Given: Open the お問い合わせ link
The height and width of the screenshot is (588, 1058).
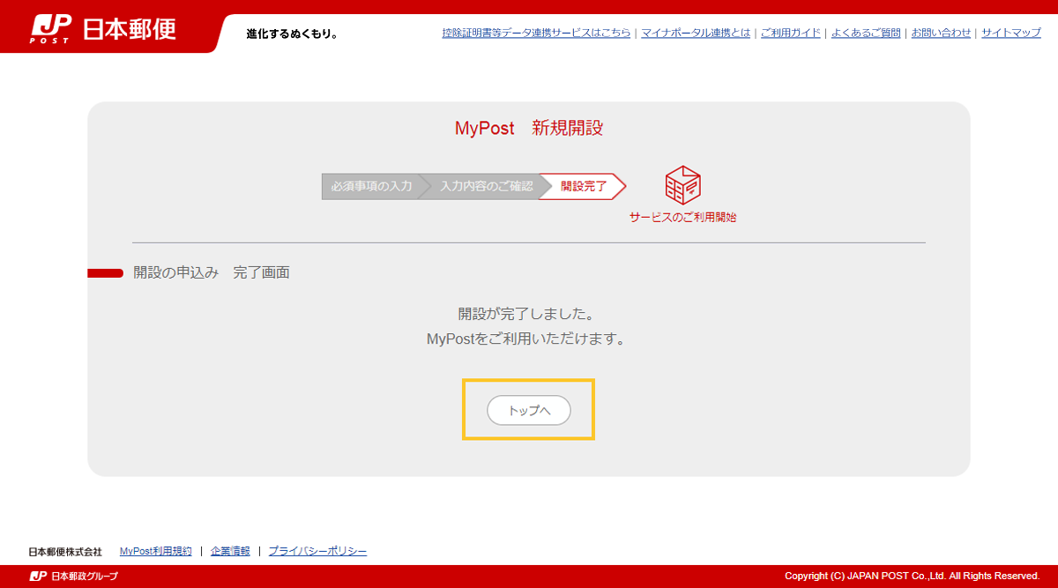Looking at the screenshot, I should pos(941,33).
